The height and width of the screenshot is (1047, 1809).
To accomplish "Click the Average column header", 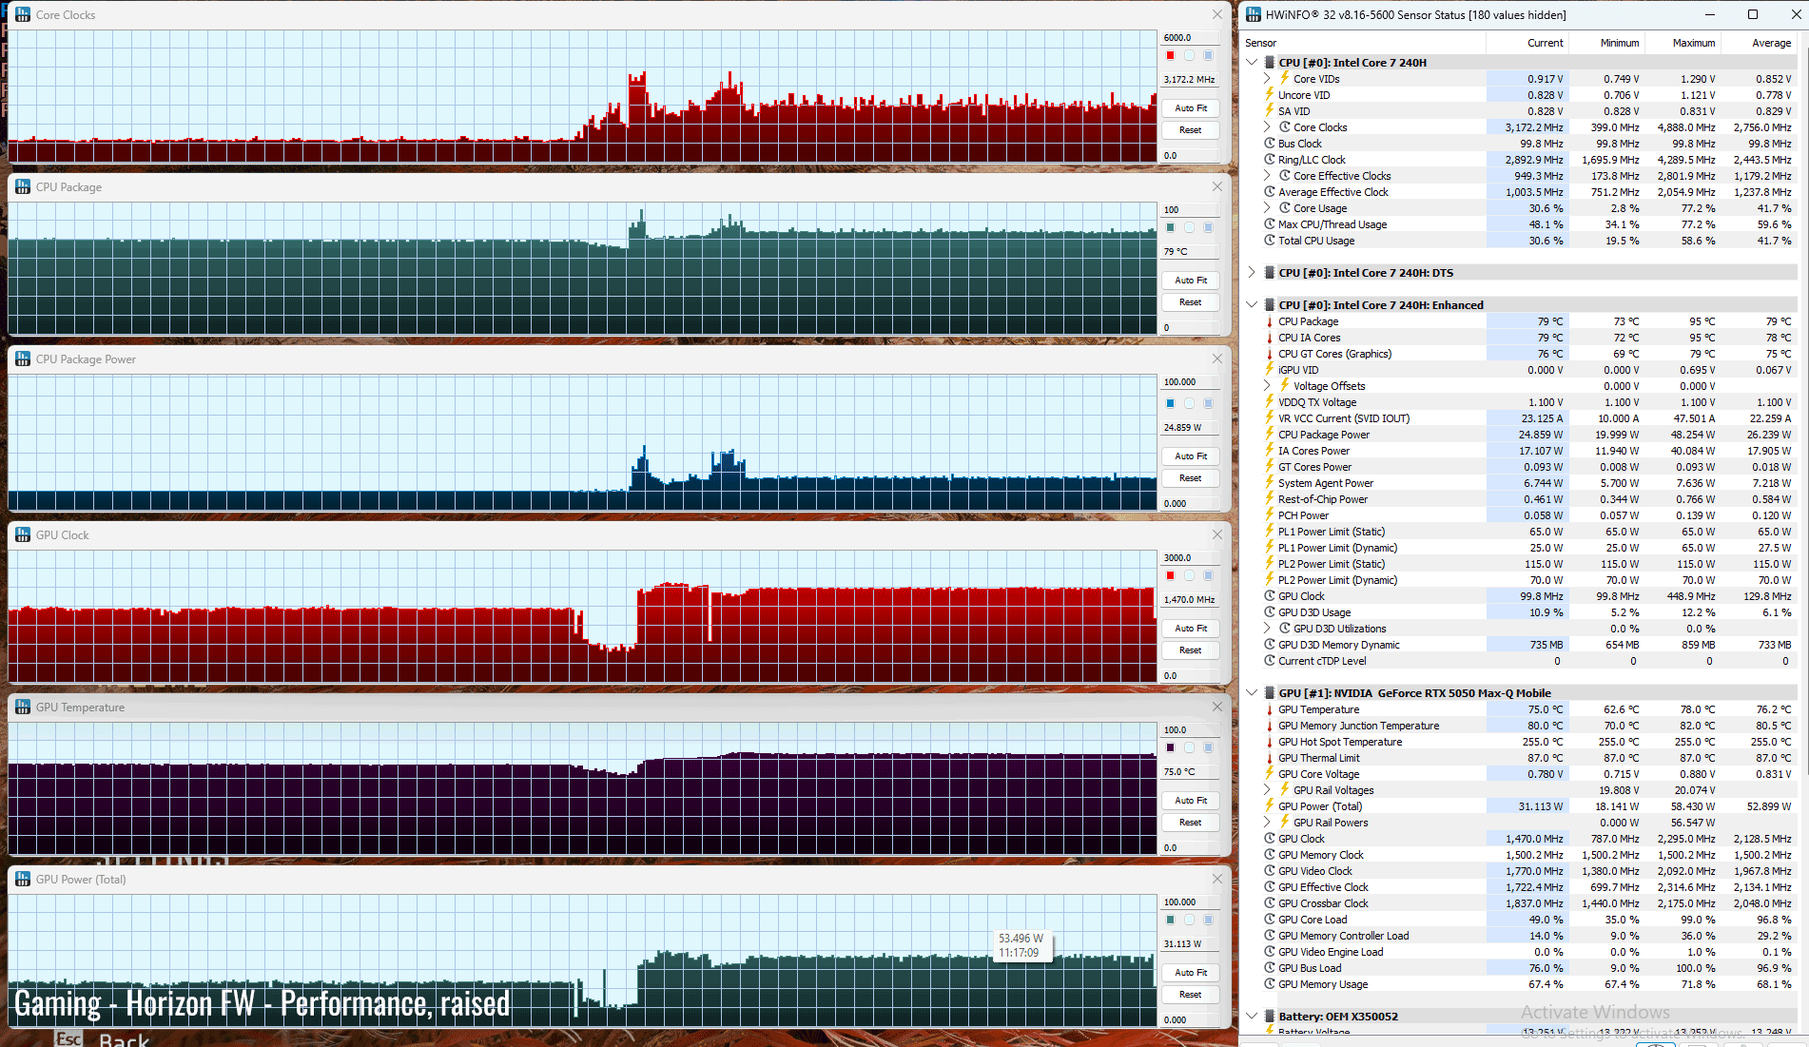I will coord(1760,43).
